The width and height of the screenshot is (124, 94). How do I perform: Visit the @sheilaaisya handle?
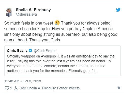coord(26,14)
